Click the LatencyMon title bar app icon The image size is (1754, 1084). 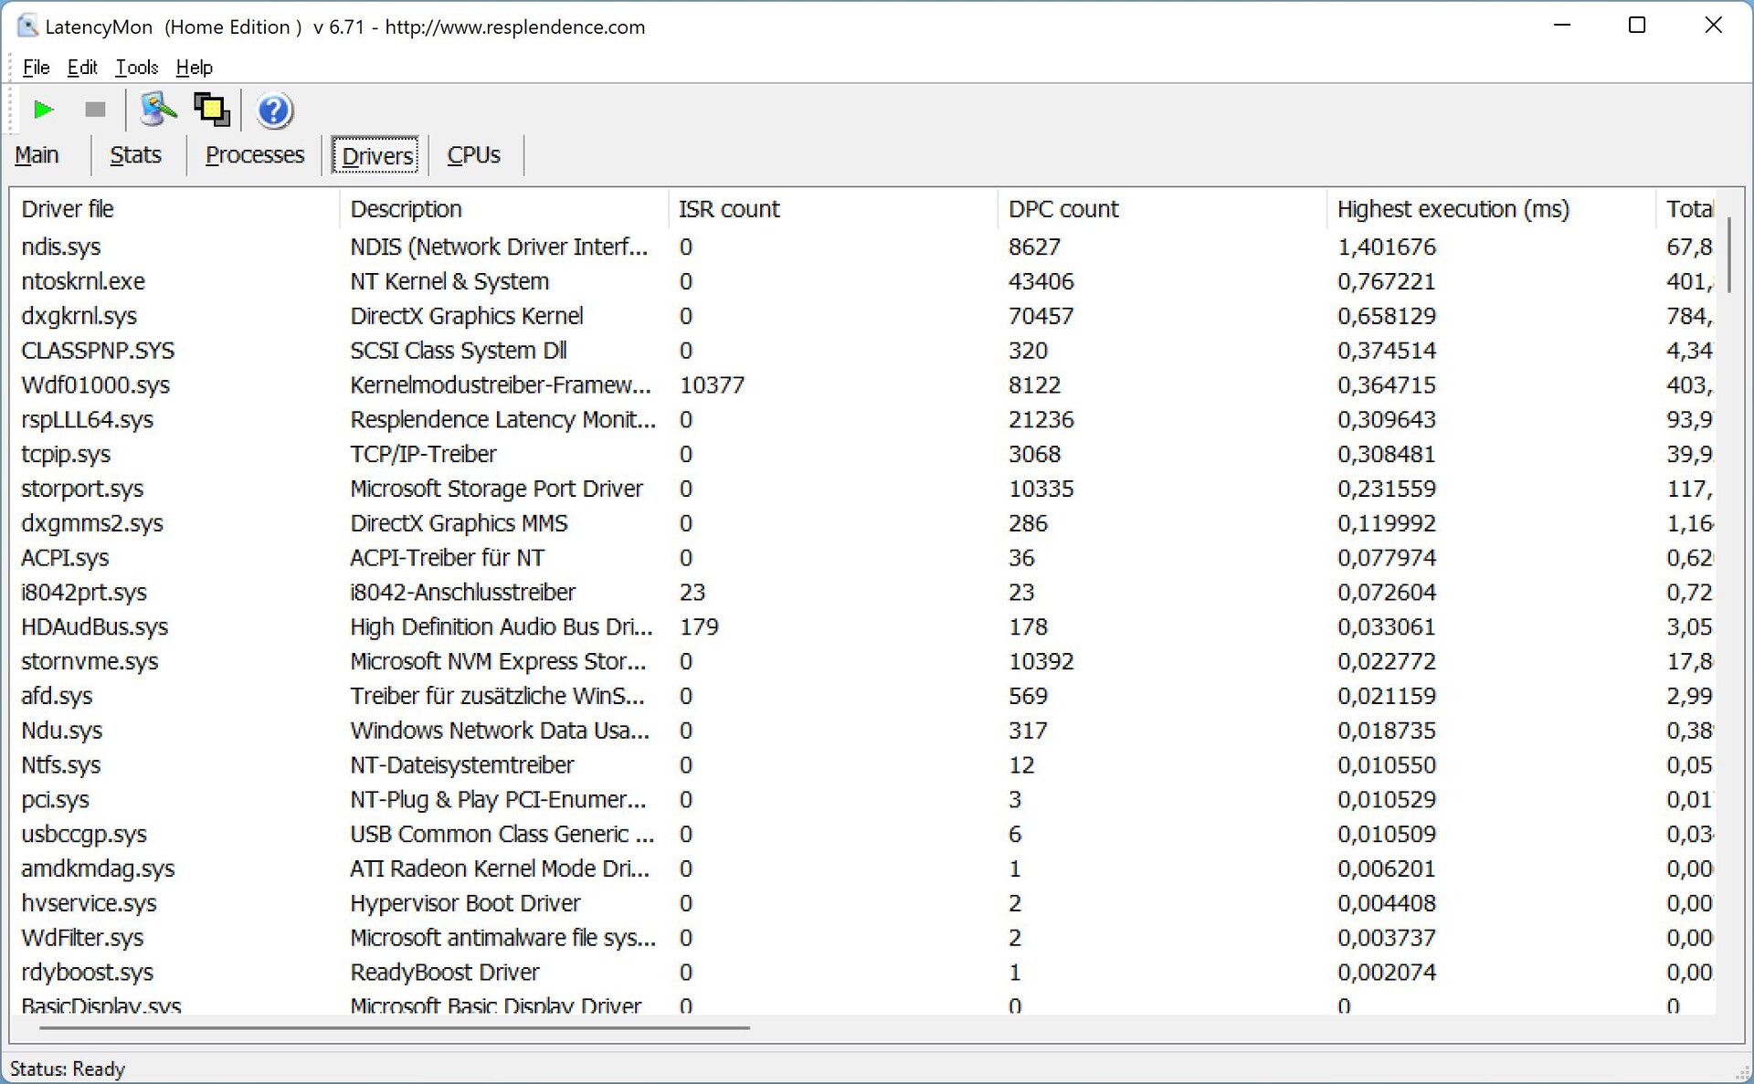(27, 26)
